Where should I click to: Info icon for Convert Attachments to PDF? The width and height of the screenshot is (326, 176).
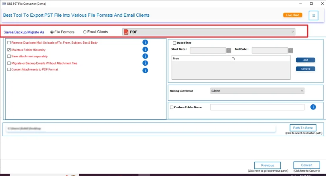(145, 70)
